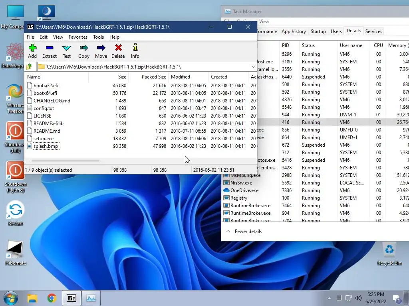Screen dimensions: 409x306
Task: Select README.md in the list
Action: [x=47, y=131]
